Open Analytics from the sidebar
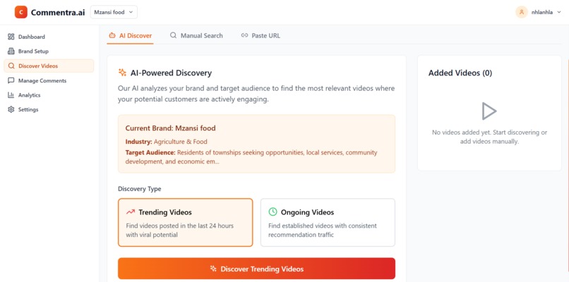Image resolution: width=569 pixels, height=282 pixels. tap(49, 95)
